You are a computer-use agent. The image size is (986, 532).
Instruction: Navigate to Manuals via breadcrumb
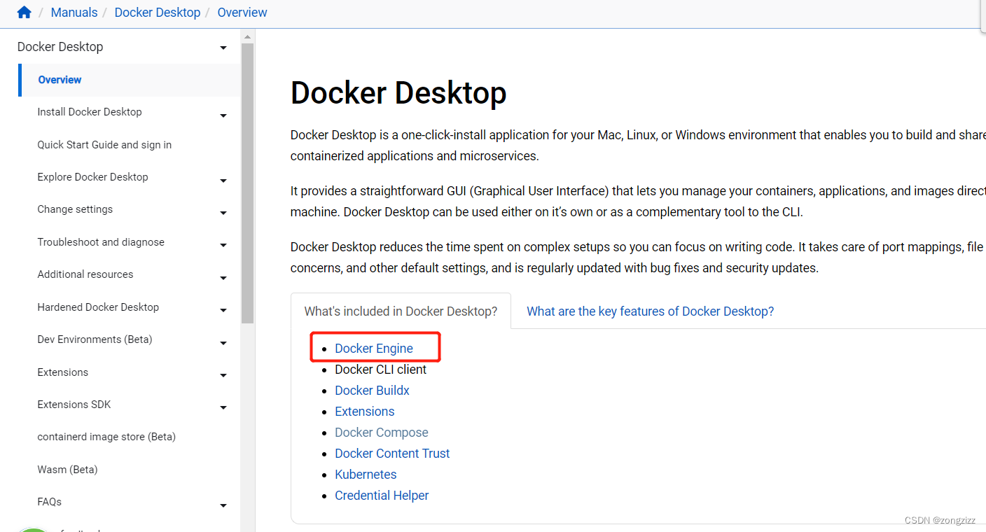coord(74,12)
